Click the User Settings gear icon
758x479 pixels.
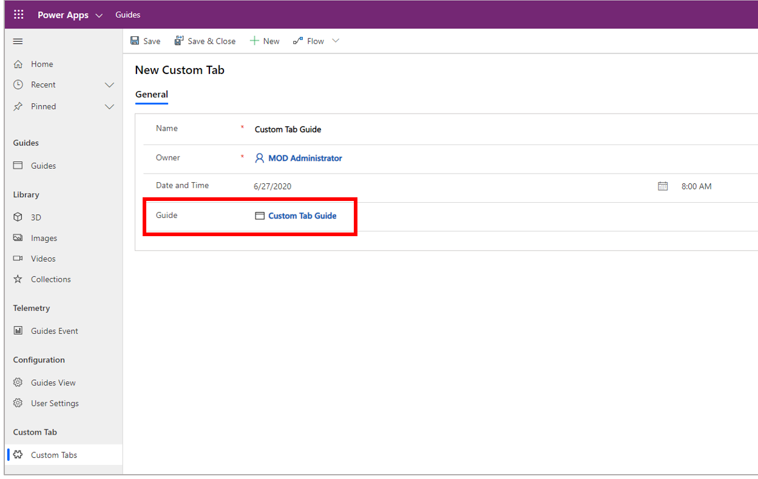click(x=18, y=403)
